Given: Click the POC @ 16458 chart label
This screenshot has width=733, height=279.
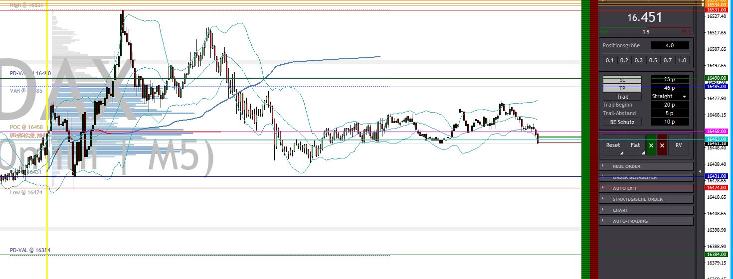Looking at the screenshot, I should point(26,128).
